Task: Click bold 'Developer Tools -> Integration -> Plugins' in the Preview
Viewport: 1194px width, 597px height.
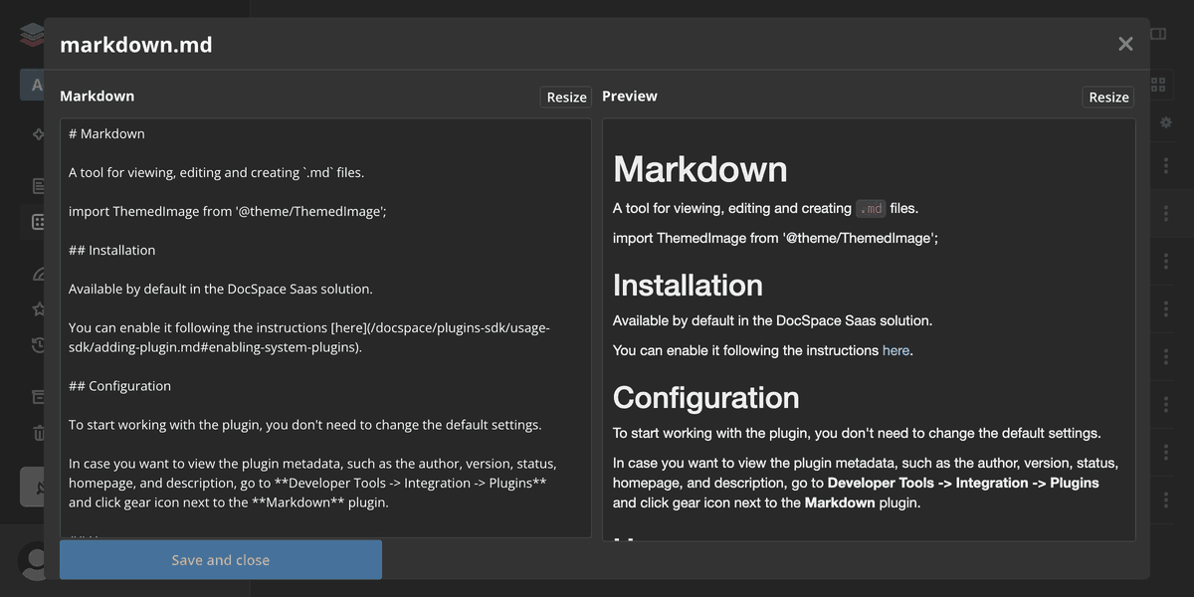Action: click(x=963, y=483)
